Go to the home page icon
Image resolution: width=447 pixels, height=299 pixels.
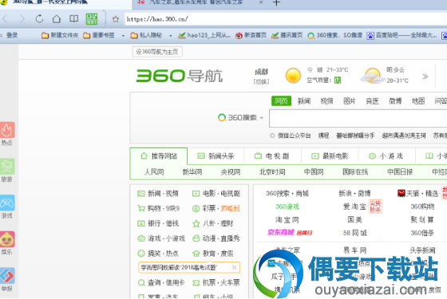[x=57, y=19]
